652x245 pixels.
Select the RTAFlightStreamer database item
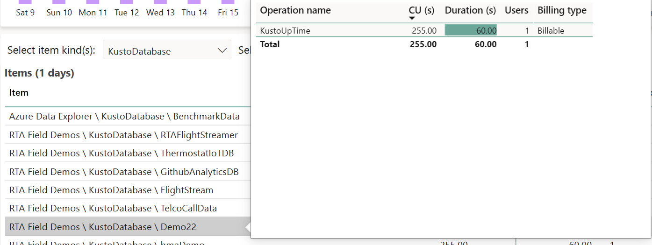123,135
